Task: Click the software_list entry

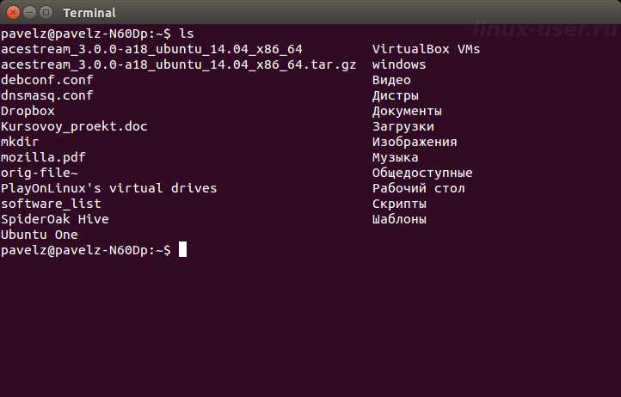Action: pos(51,204)
